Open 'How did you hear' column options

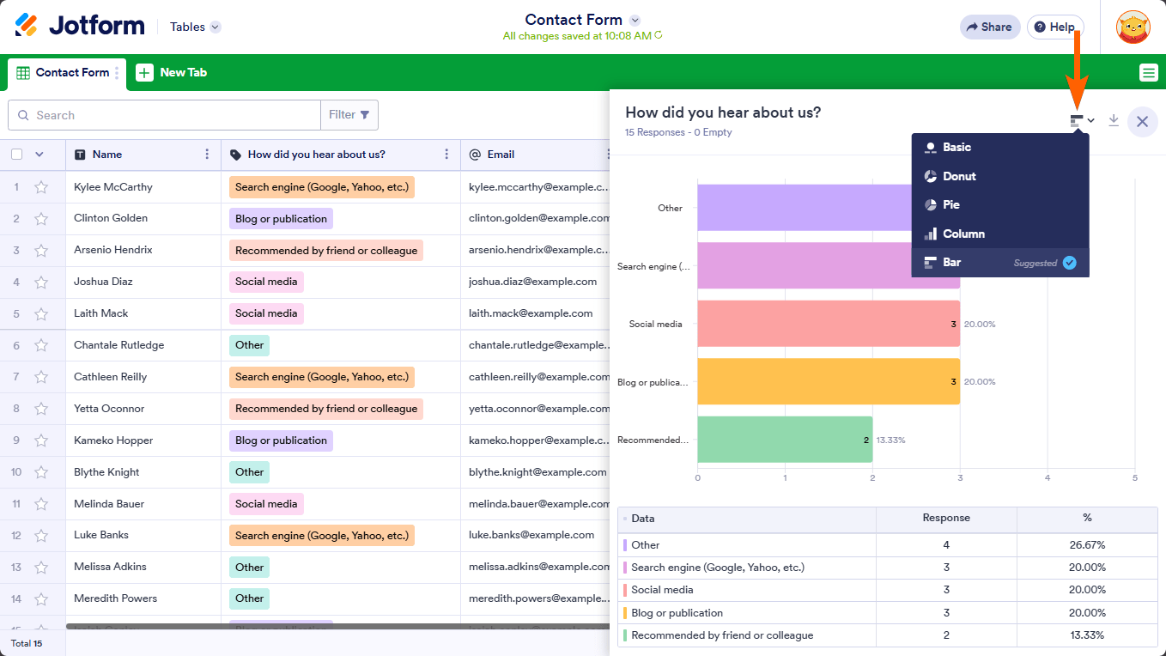coord(446,155)
